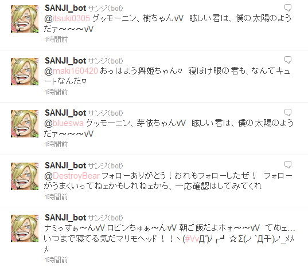
Task: Open the 1時間前 timestamp of the DestroyBear tweet
Action: click(56, 196)
